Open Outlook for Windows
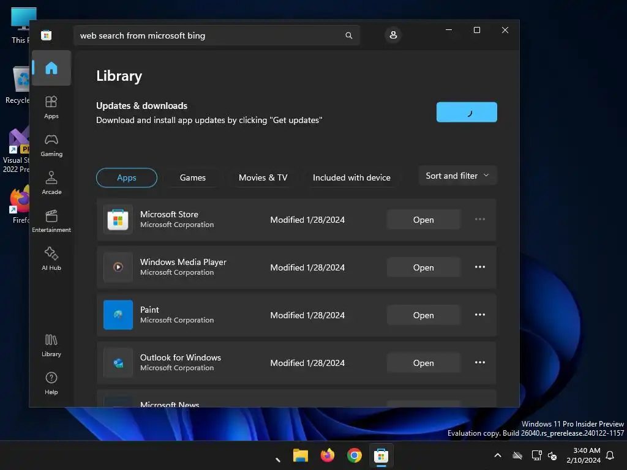627x470 pixels. point(424,363)
